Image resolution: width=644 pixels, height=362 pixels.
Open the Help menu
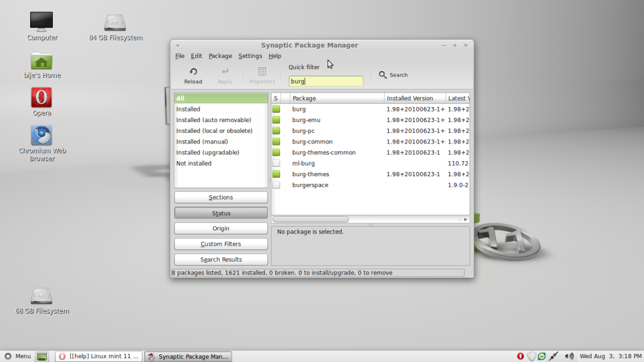[274, 56]
